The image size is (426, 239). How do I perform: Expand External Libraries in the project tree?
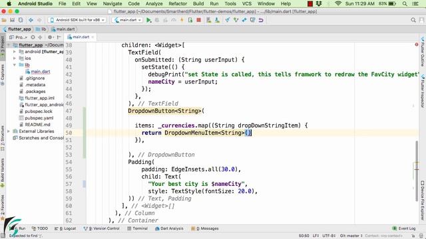tap(9, 131)
